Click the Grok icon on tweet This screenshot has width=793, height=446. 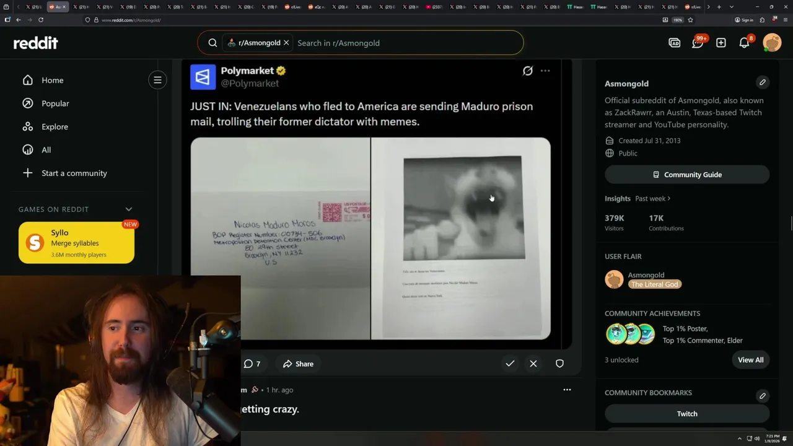528,71
